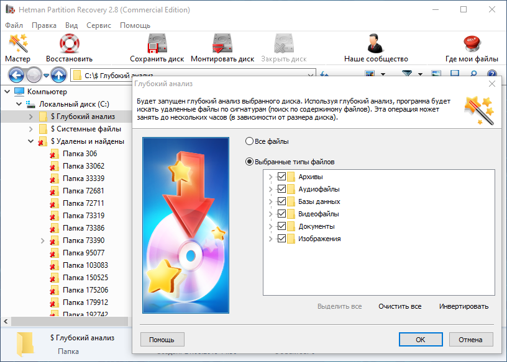507x362 pixels.
Task: Click the Где мои файлы help icon
Action: tap(472, 45)
